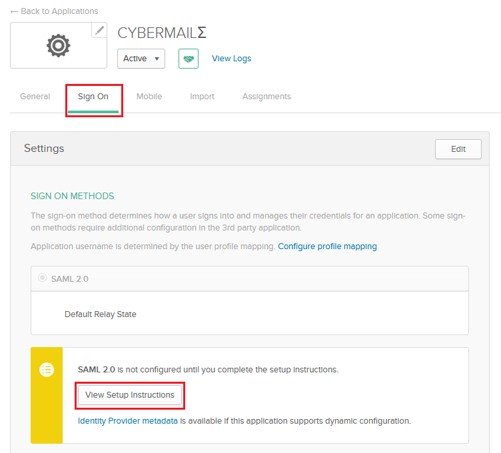The width and height of the screenshot is (501, 453).
Task: Switch to the General tab
Action: point(35,97)
